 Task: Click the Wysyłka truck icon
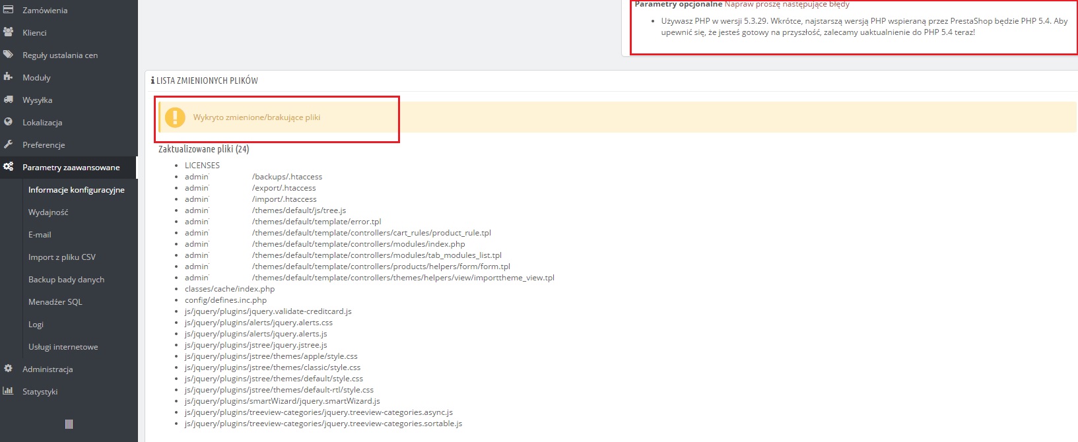pos(8,100)
